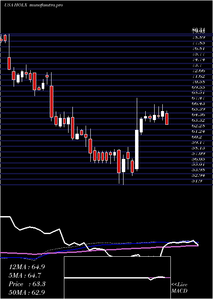Click the 'USA HOLX munafasutra.pro' chart title
The width and height of the screenshot is (213, 299).
[34, 5]
